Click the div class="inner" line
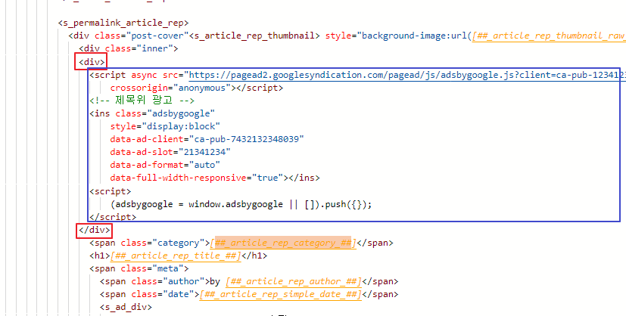Viewport: 626px width, 316px height. [128, 48]
